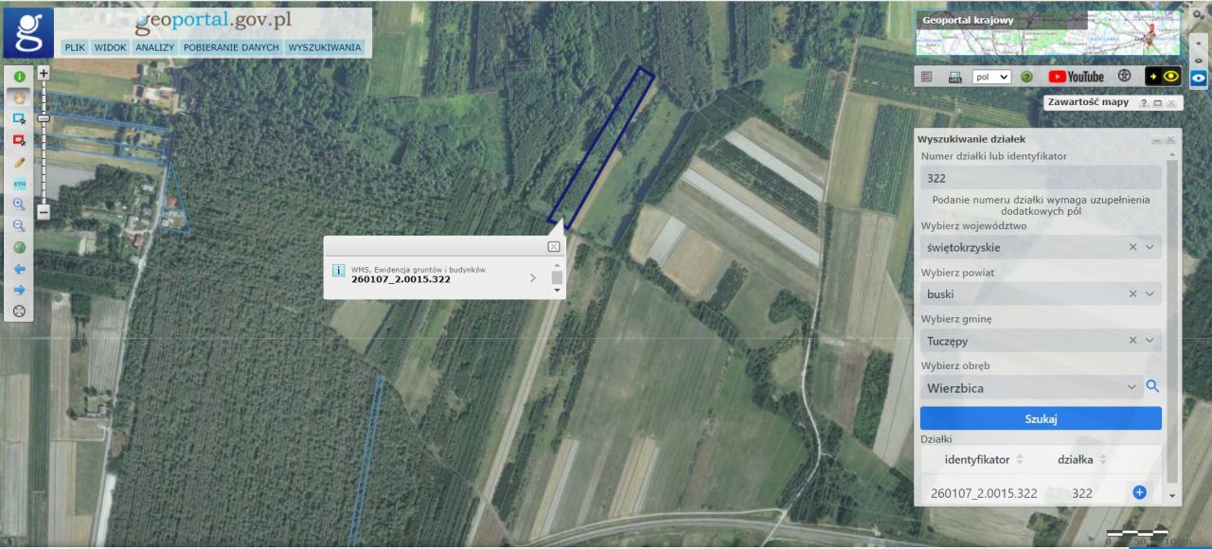Image resolution: width=1212 pixels, height=549 pixels.
Task: Minimize the Wyszukiwanie działek panel
Action: [1157, 139]
